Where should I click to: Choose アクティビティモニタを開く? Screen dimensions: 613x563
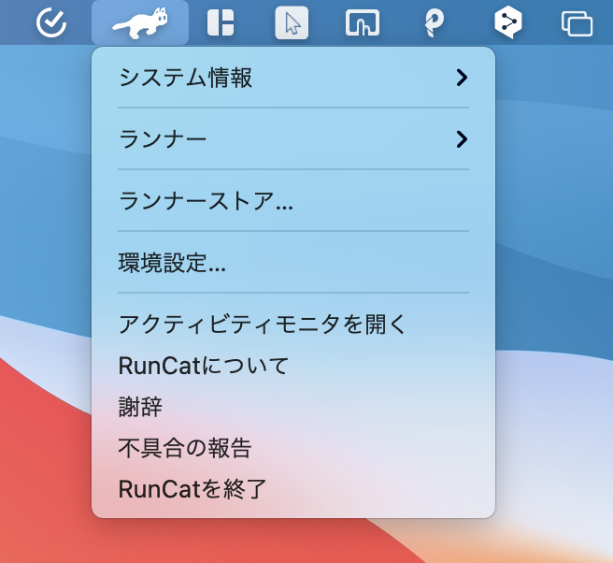[x=293, y=325]
